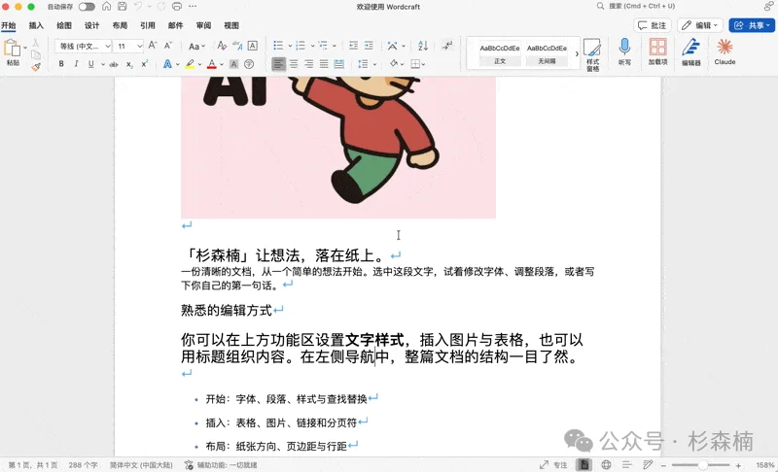Open the 邮件 ribbon tab

pos(175,25)
